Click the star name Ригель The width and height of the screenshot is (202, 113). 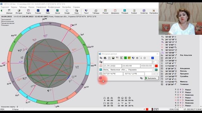183,71
